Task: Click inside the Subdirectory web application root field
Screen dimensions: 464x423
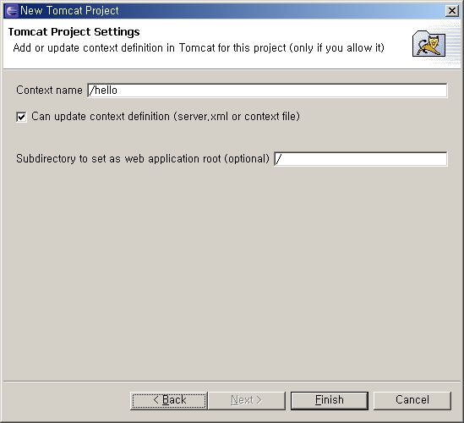Action: [x=361, y=159]
